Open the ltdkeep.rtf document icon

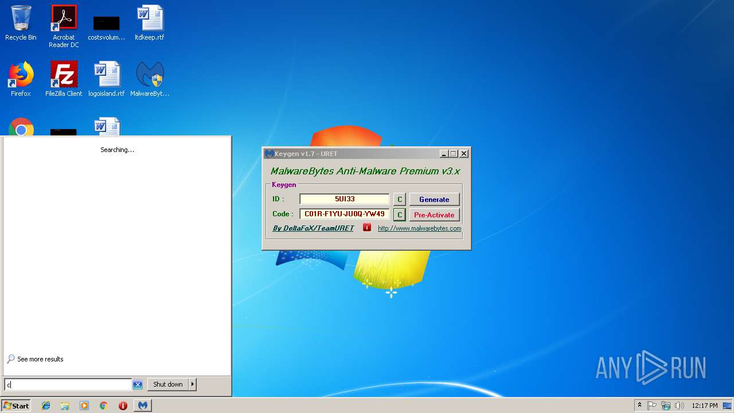pos(150,23)
